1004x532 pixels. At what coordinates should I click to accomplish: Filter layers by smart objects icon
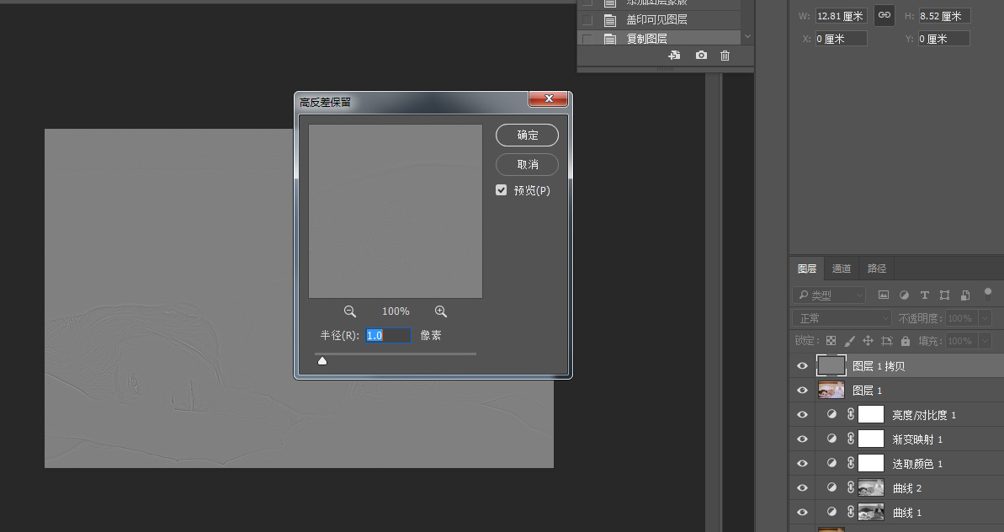[x=965, y=295]
